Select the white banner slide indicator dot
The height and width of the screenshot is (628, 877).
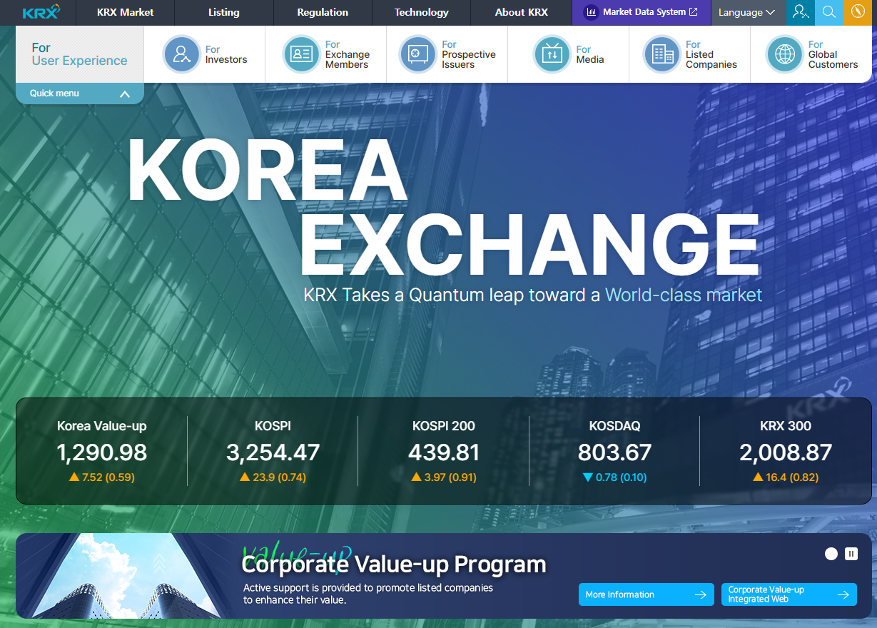click(831, 554)
